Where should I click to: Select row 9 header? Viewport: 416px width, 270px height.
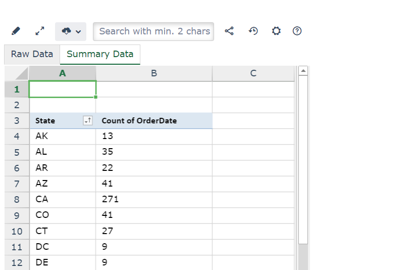[17, 215]
